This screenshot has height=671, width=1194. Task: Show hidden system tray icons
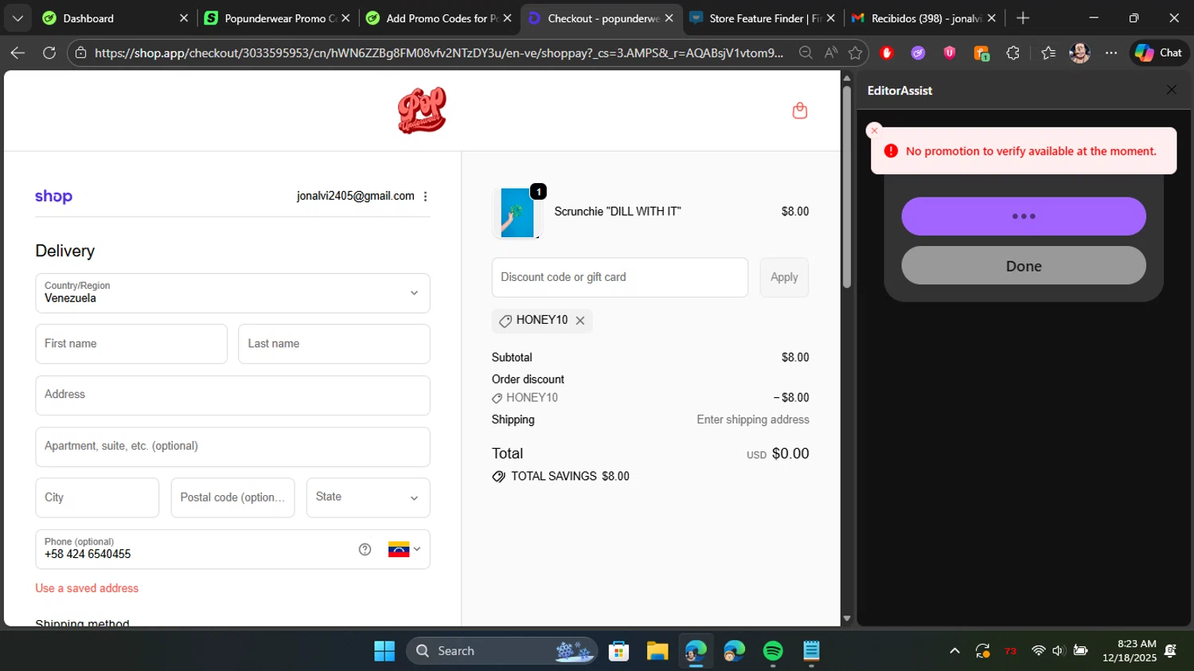pyautogui.click(x=954, y=651)
